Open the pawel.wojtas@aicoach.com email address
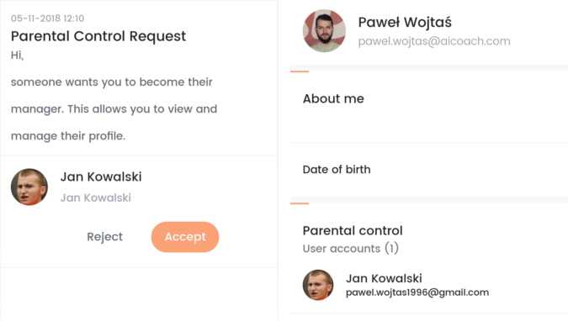The image size is (568, 321). [x=434, y=41]
